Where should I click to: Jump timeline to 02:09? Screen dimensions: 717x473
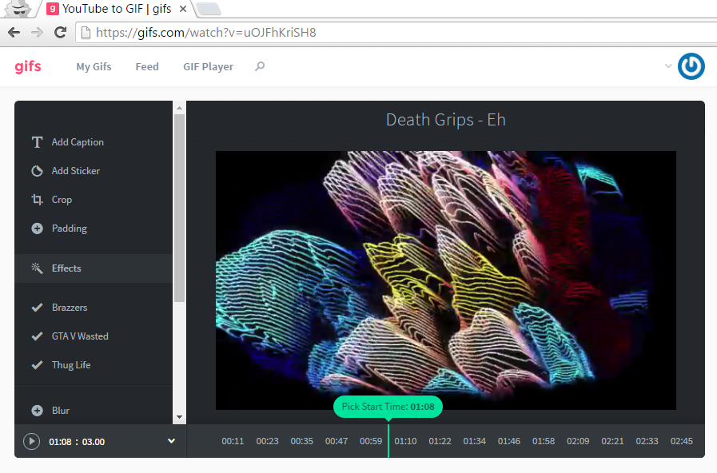coord(578,442)
